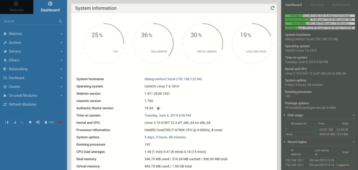Click the 1014 MB total cell
358x170 pixels.
coord(345,134)
